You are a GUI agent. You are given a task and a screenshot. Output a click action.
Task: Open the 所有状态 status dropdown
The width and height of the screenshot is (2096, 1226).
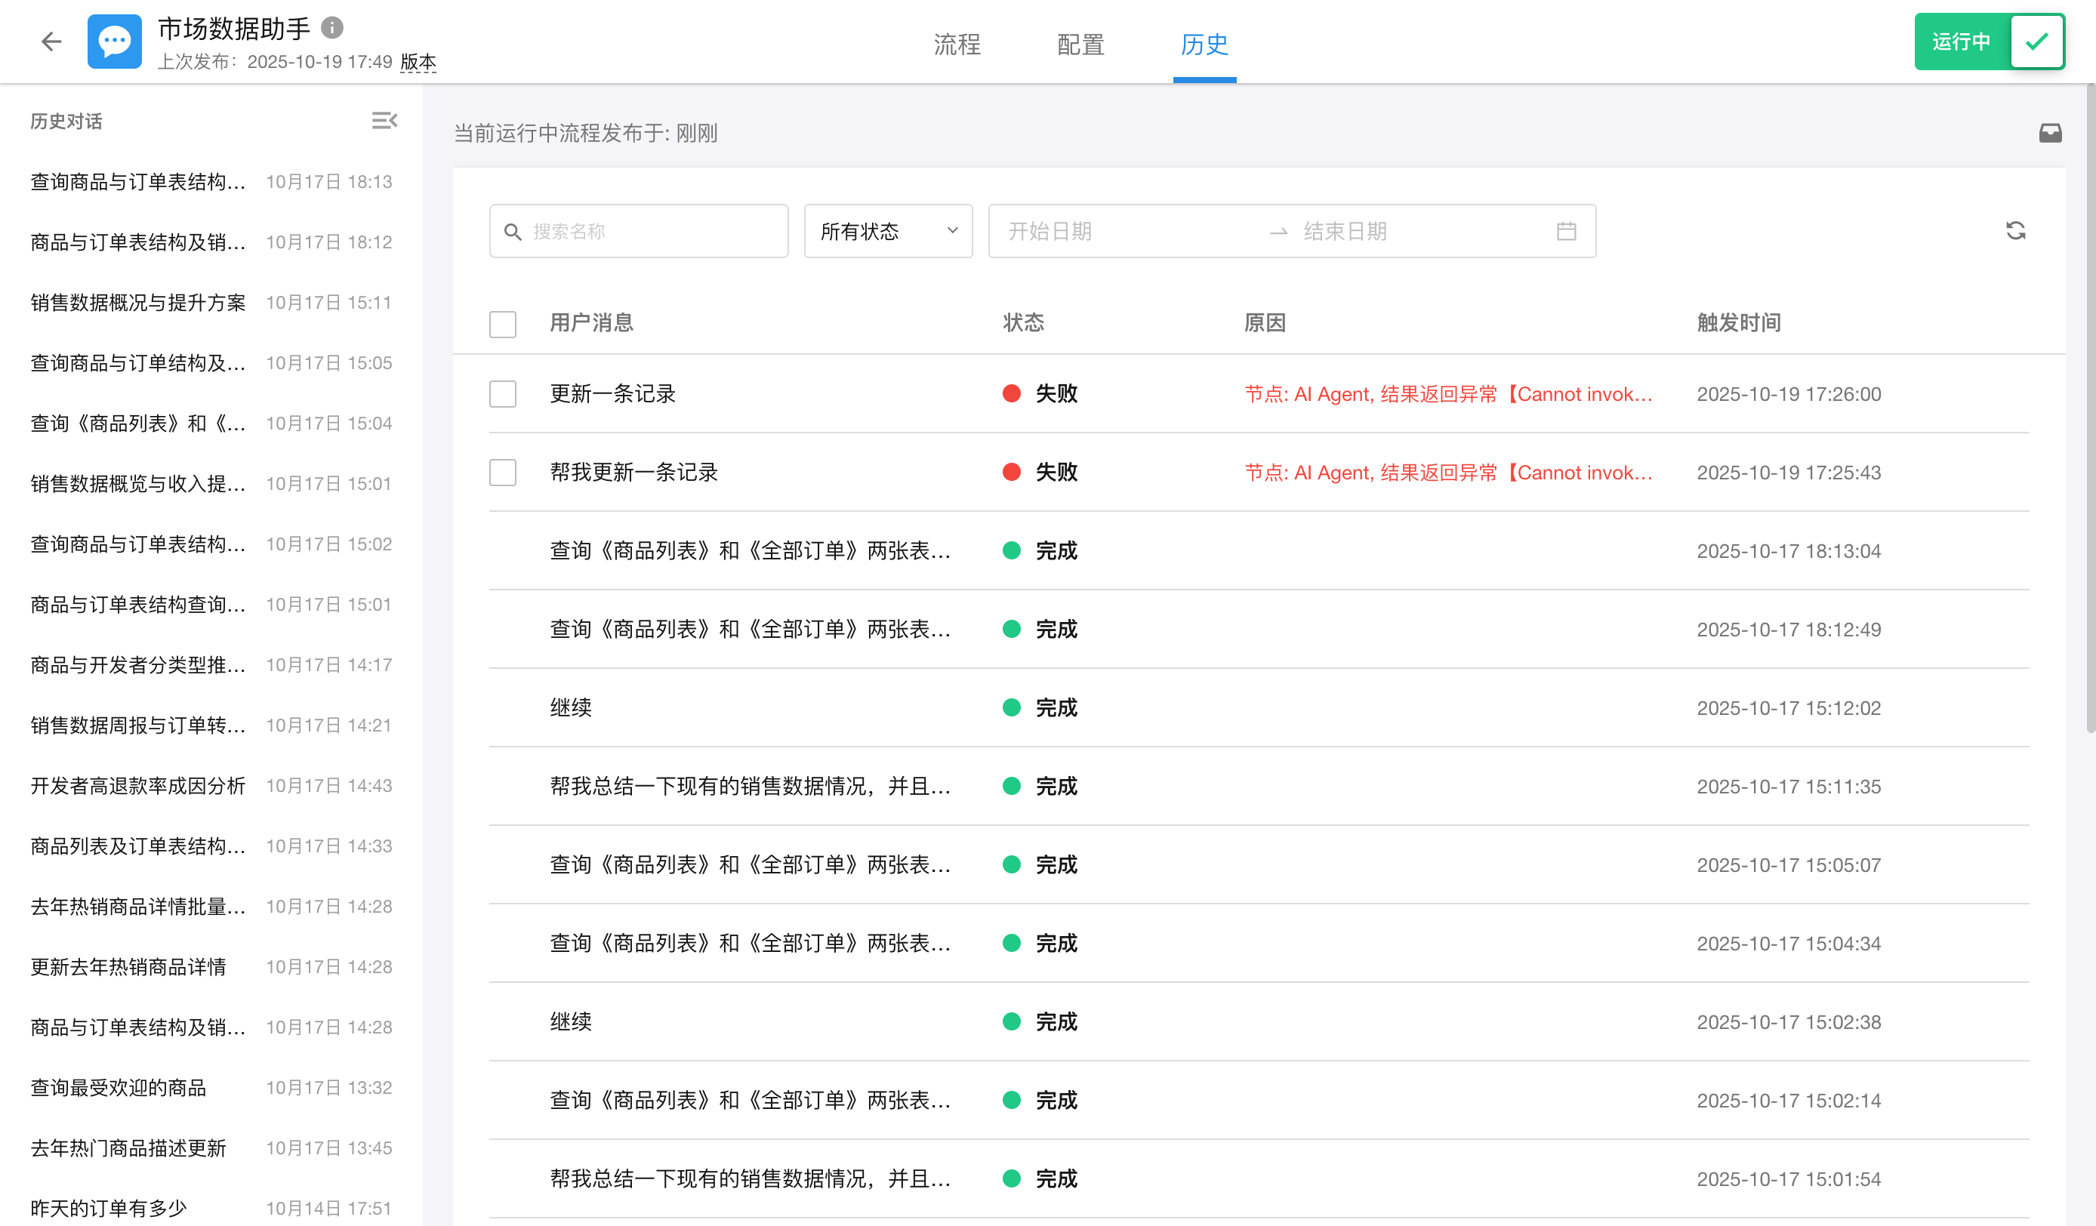click(887, 231)
